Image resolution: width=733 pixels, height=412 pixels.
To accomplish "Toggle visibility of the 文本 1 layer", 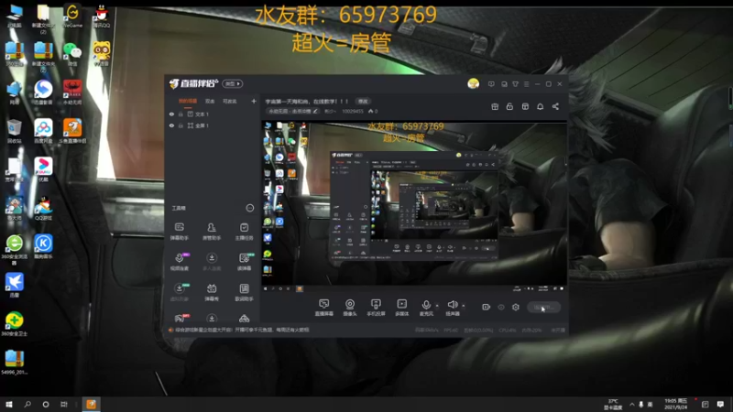I will coord(171,114).
